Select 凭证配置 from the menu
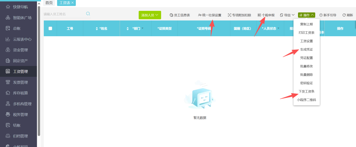356x147 pixels. [307, 58]
